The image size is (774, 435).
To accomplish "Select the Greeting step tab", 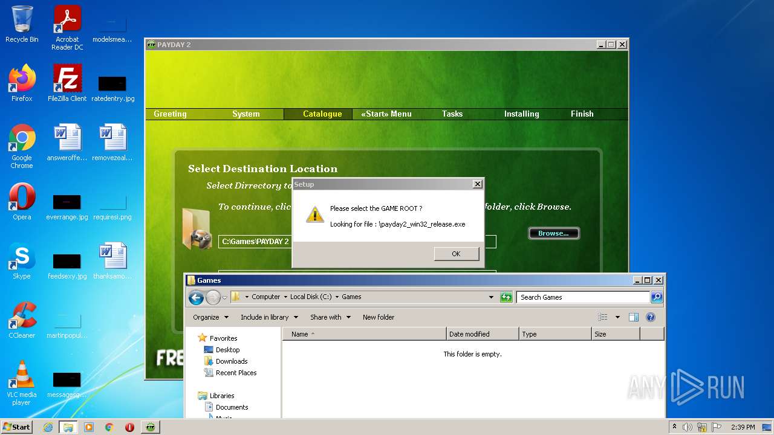I will (170, 114).
